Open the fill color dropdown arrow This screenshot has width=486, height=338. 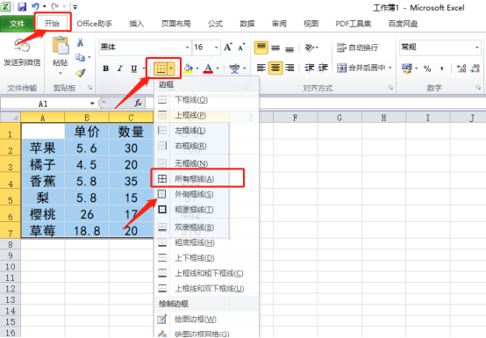pyautogui.click(x=197, y=68)
